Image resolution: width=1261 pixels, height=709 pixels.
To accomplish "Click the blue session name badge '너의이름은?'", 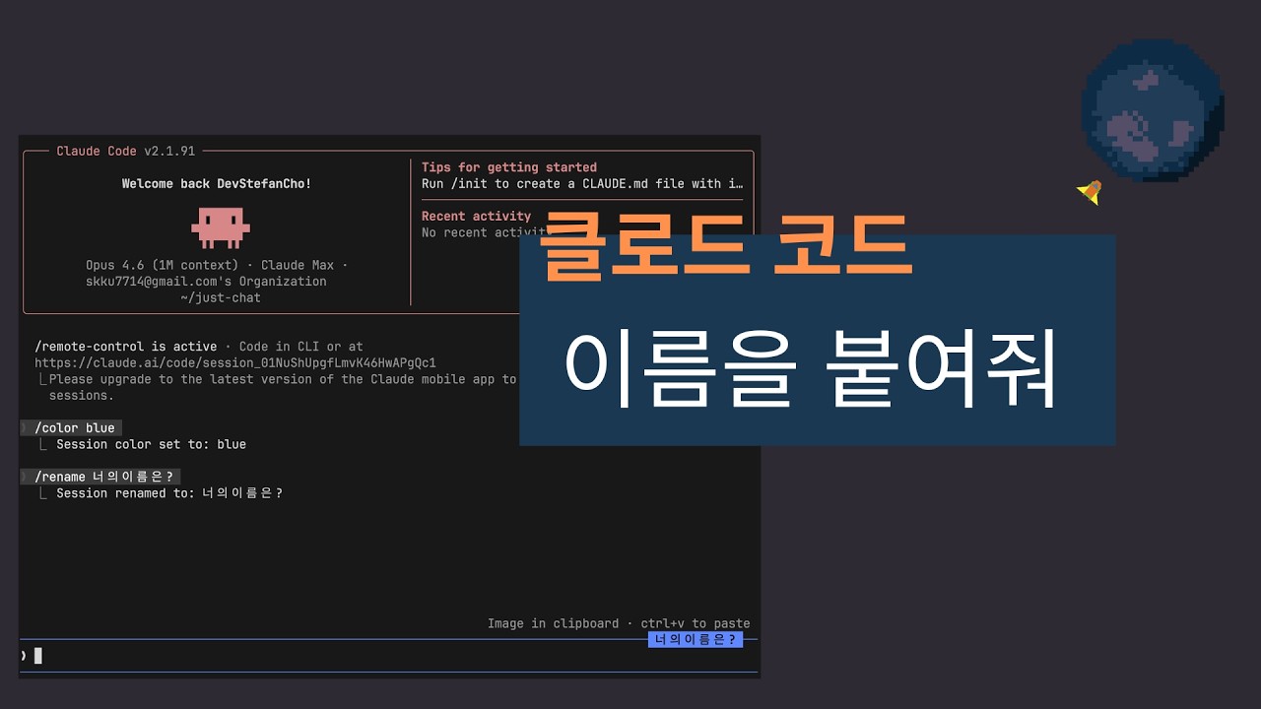I will (696, 640).
